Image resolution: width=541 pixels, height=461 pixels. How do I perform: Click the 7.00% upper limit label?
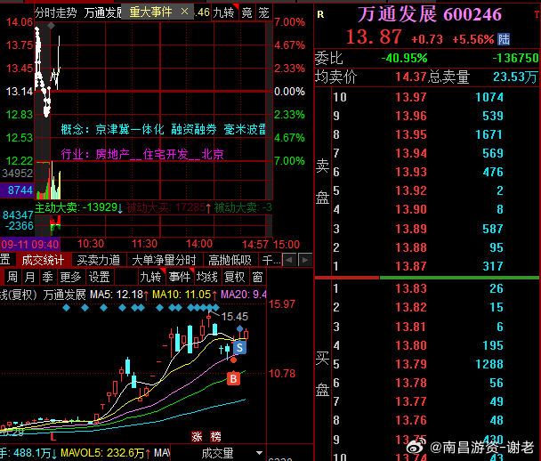[290, 22]
